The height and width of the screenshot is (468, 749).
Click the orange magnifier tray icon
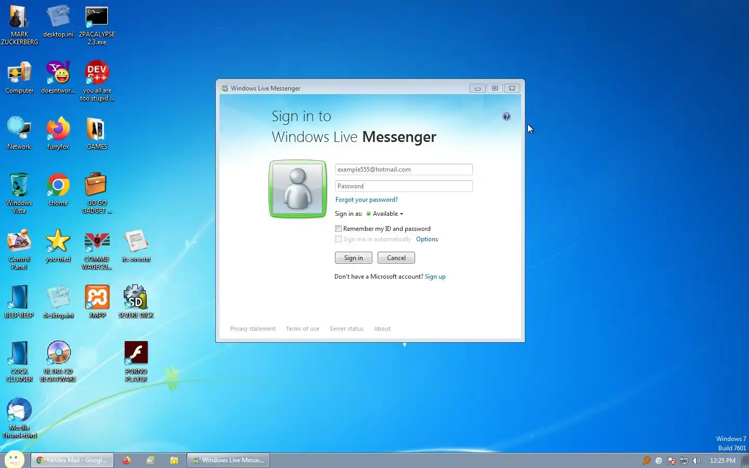647,461
